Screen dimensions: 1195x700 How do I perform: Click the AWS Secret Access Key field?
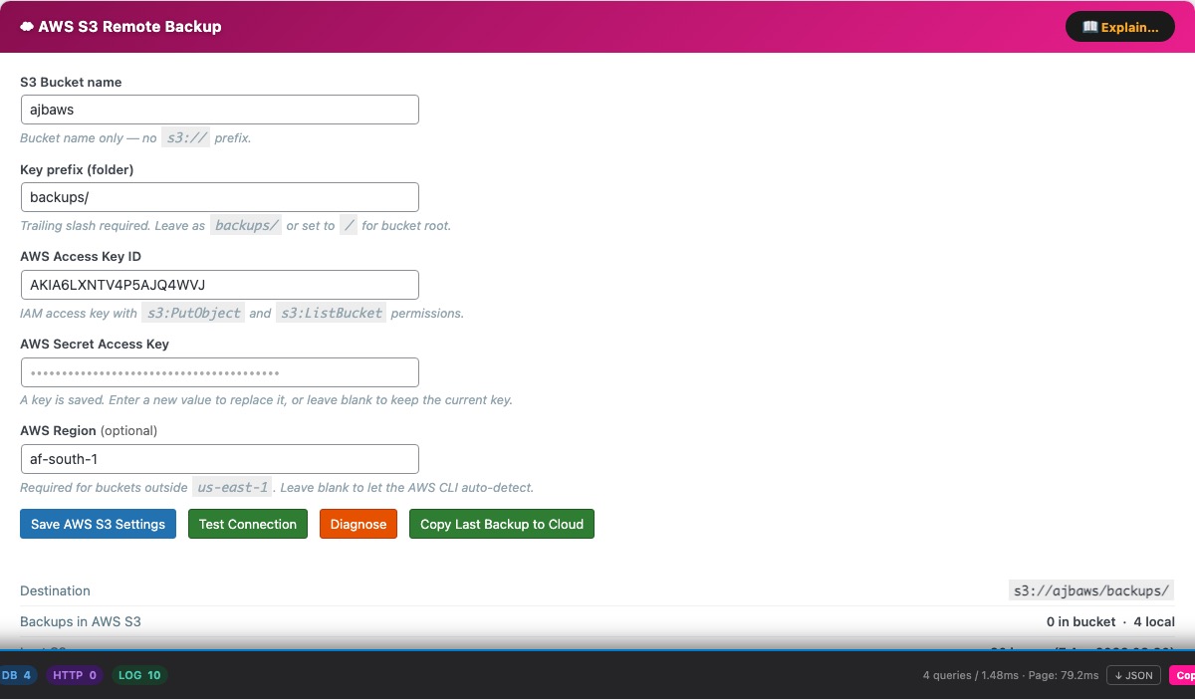tap(219, 372)
